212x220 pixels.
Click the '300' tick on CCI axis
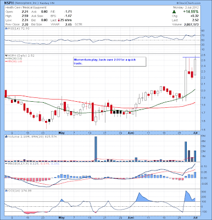(204, 192)
